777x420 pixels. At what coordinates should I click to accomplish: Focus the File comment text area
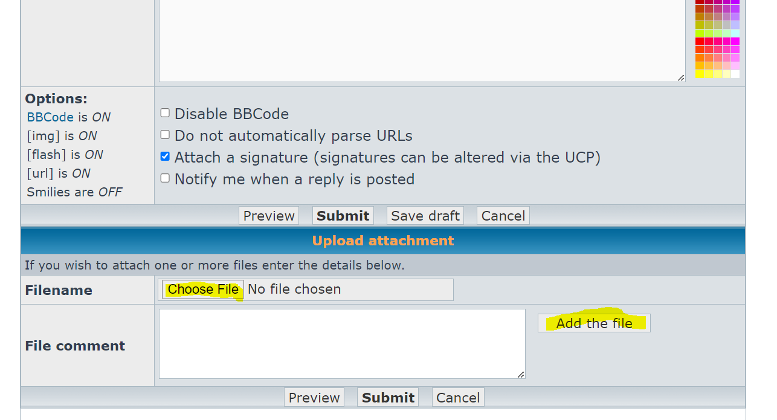(341, 343)
